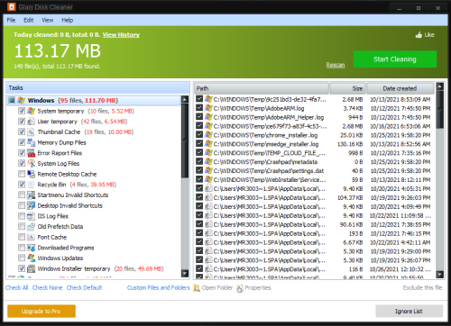Click the Downloaded Programs icon
Image resolution: width=451 pixels, height=326 pixels.
[32, 248]
